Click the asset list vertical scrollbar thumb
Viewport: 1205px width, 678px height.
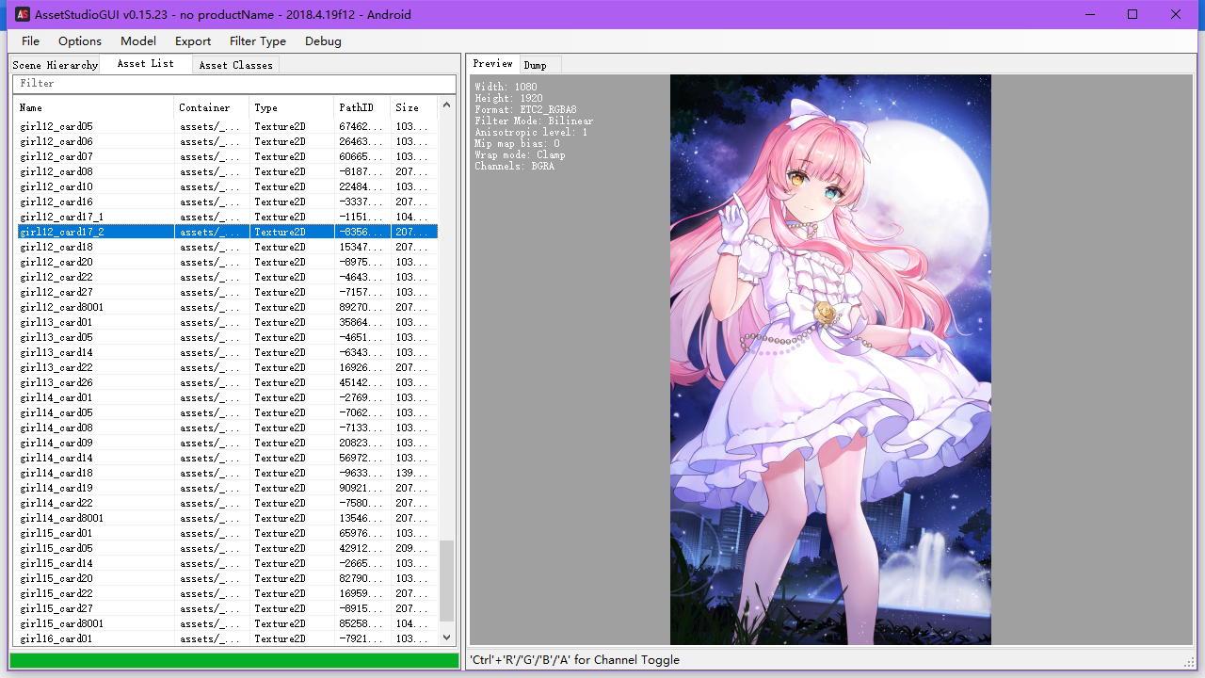[x=447, y=580]
